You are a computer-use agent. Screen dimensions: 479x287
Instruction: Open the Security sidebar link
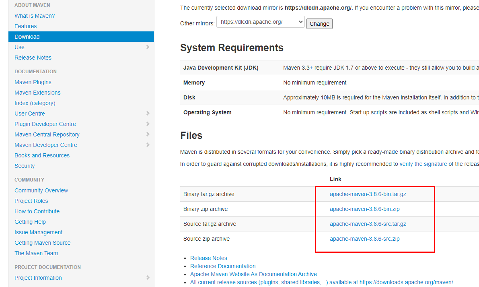pyautogui.click(x=25, y=166)
